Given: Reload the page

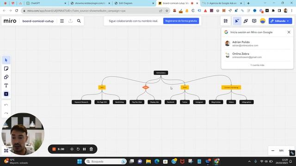Looking at the screenshot, I should (x=17, y=11).
